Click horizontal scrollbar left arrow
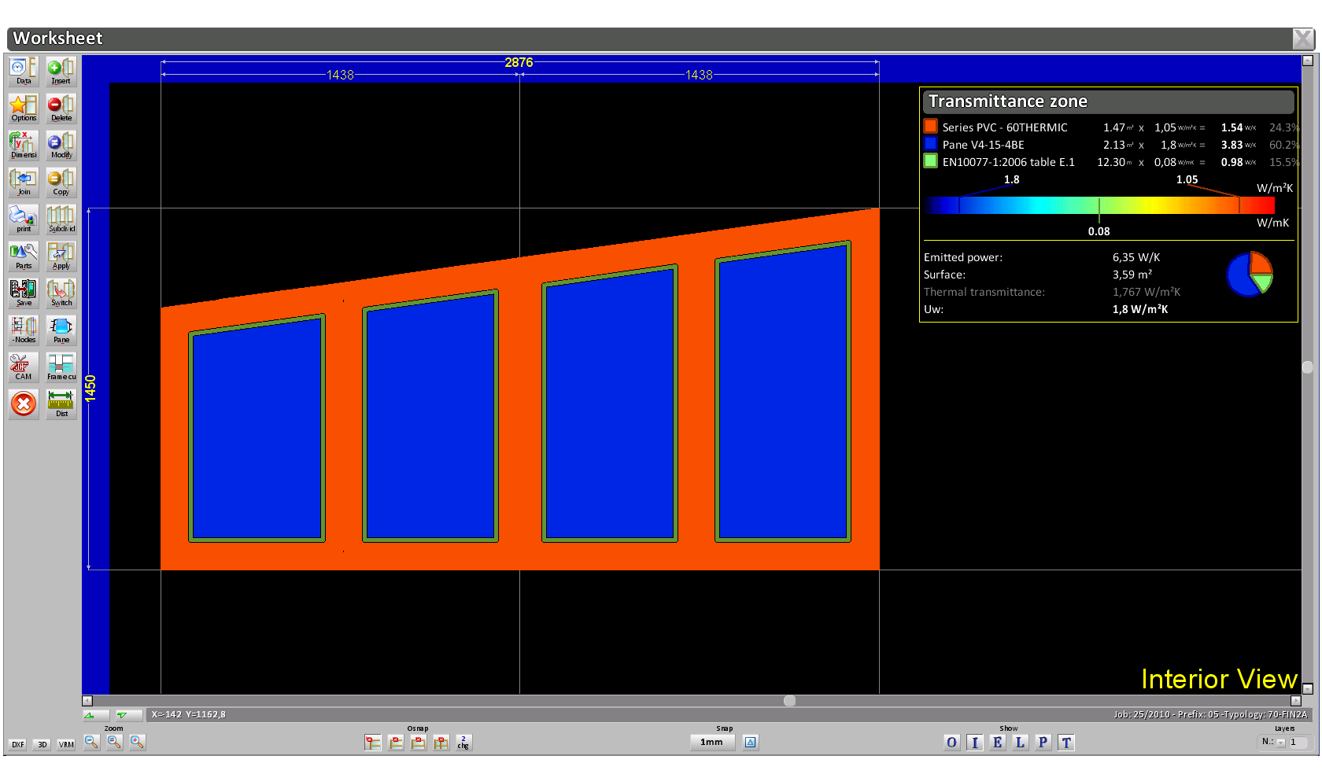The width and height of the screenshot is (1322, 778). pos(87,701)
